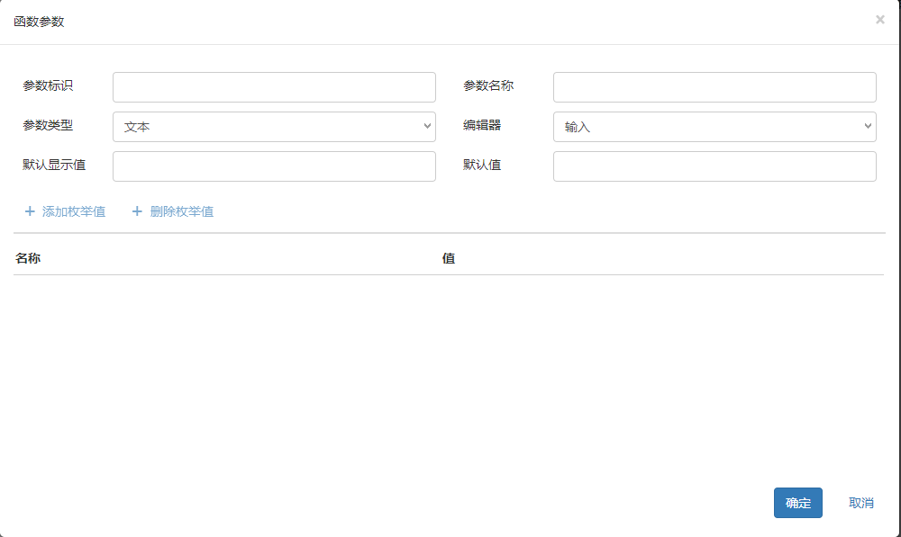
Task: Click the plus icon beside 删除枚举值
Action: click(137, 211)
